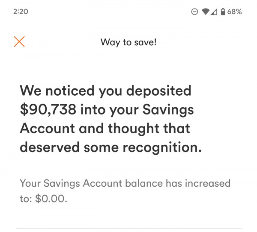
Task: Tap the do not disturb status icon
Action: [194, 12]
